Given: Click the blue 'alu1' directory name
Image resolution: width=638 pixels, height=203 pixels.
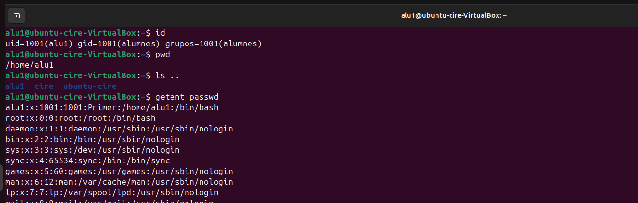Looking at the screenshot, I should 15,86.
